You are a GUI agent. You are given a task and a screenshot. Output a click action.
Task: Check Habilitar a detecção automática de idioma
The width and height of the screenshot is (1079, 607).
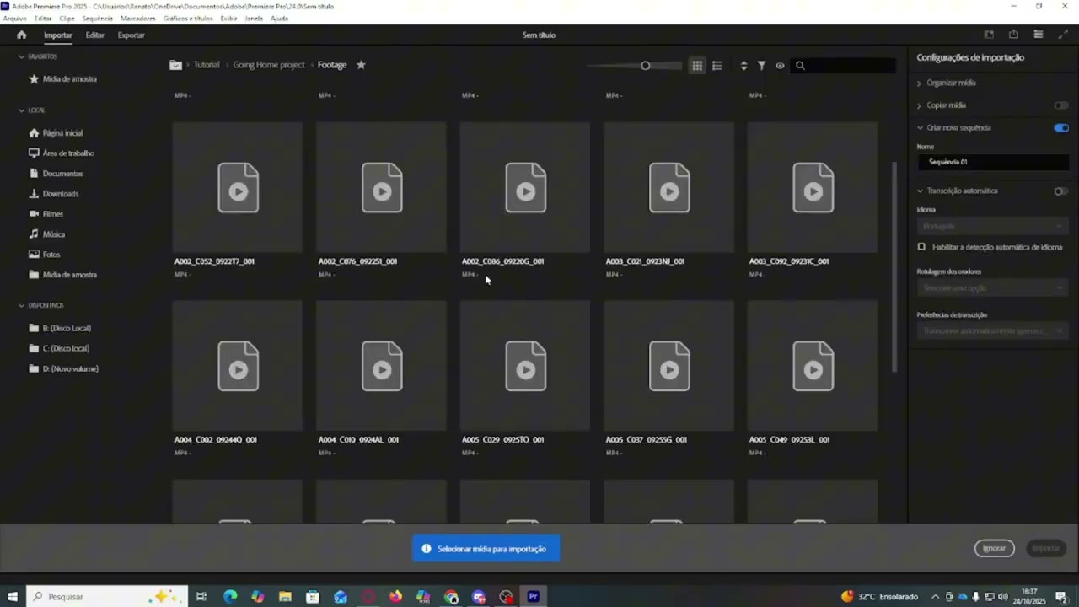(x=921, y=247)
